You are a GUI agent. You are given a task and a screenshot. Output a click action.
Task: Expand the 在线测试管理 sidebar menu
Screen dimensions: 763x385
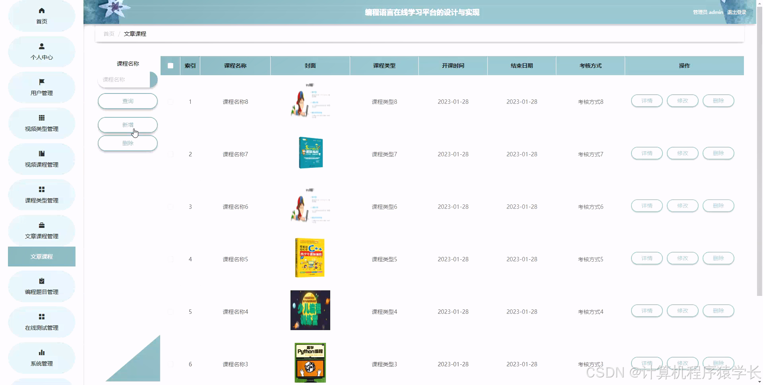point(41,322)
